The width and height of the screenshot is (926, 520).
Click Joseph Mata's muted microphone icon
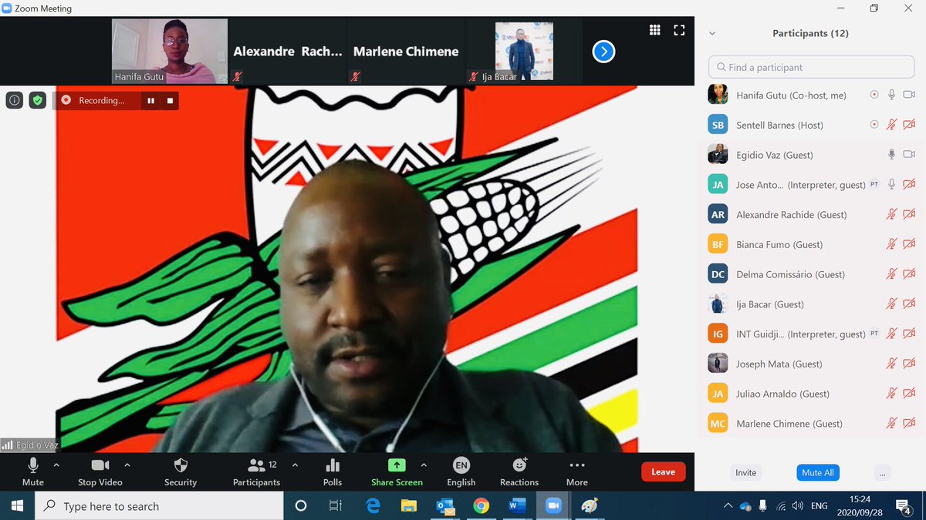coord(891,364)
